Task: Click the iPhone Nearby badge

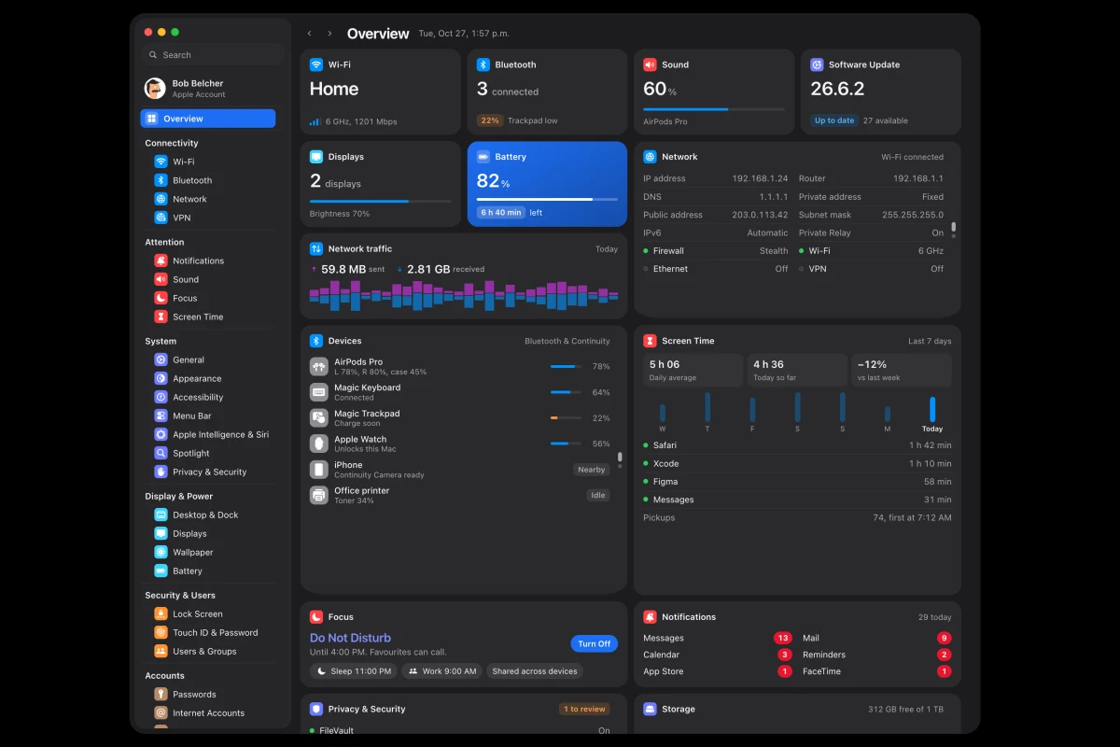Action: 592,470
